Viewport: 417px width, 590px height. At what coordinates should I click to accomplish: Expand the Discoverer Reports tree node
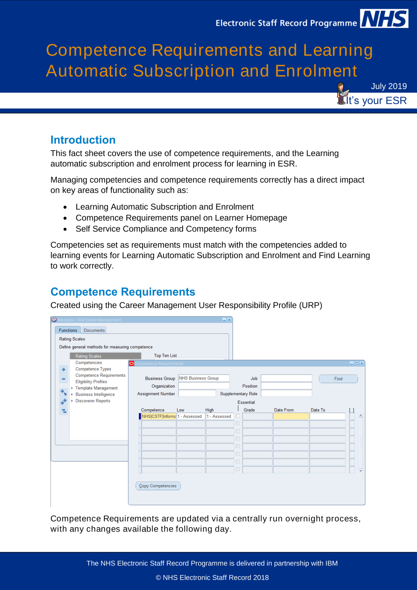tap(71, 401)
